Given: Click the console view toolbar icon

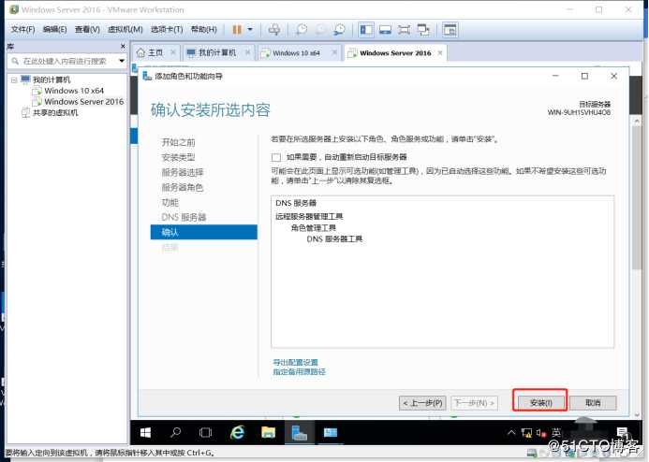Looking at the screenshot, I should pyautogui.click(x=385, y=30).
